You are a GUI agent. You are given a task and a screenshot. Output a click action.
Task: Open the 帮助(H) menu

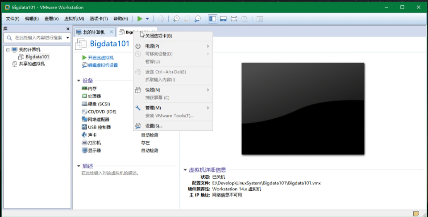coord(121,19)
